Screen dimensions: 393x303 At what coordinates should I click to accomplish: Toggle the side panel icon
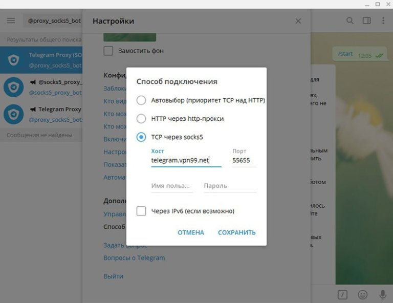pos(366,21)
